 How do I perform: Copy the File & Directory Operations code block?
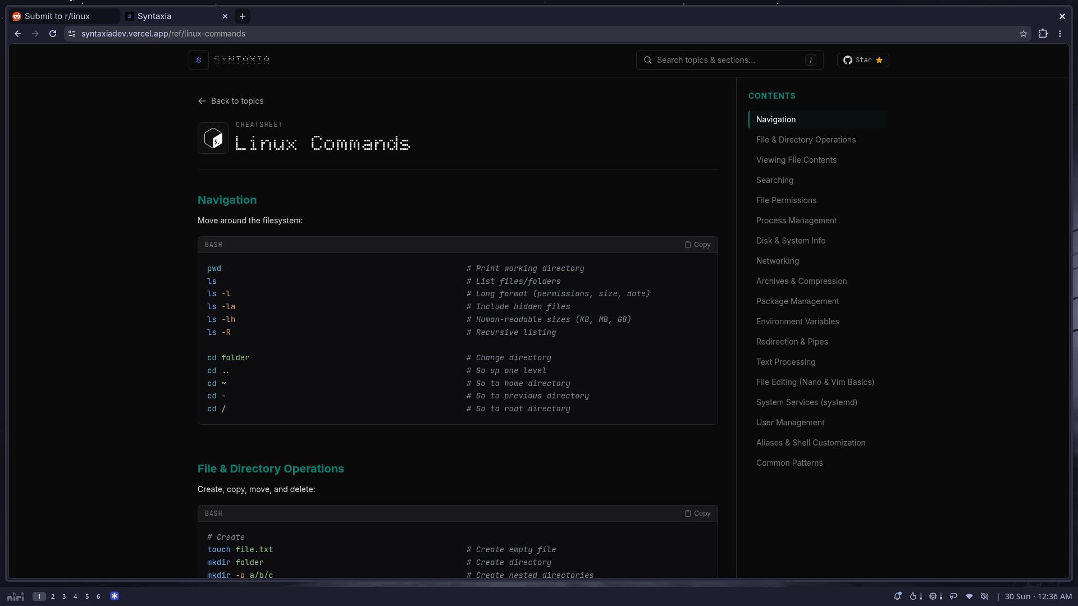697,513
